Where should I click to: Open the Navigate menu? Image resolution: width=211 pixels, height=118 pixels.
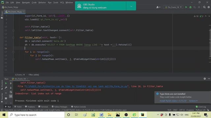pos(26,3)
